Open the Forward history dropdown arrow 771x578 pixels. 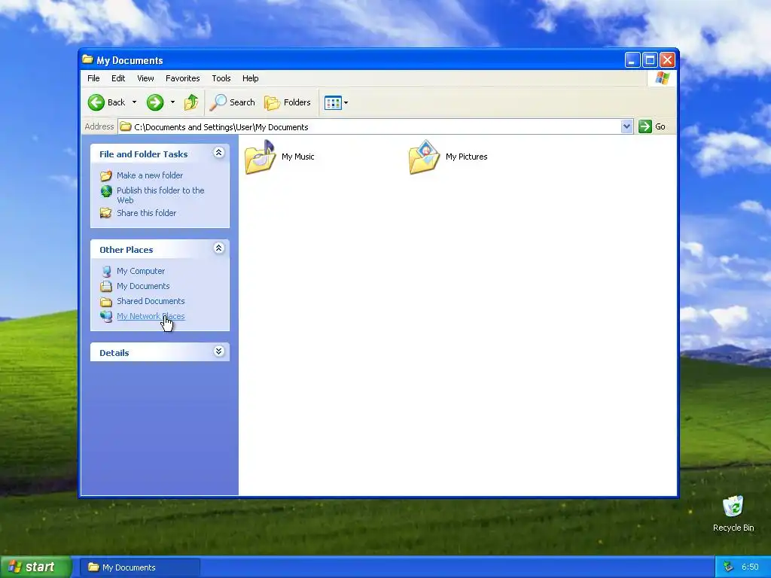(x=172, y=102)
